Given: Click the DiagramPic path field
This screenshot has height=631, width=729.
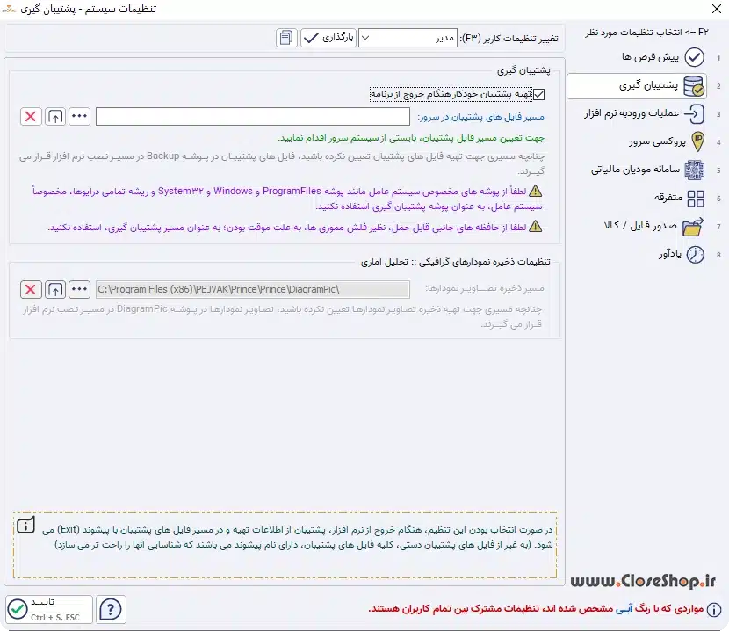Looking at the screenshot, I should click(x=253, y=289).
